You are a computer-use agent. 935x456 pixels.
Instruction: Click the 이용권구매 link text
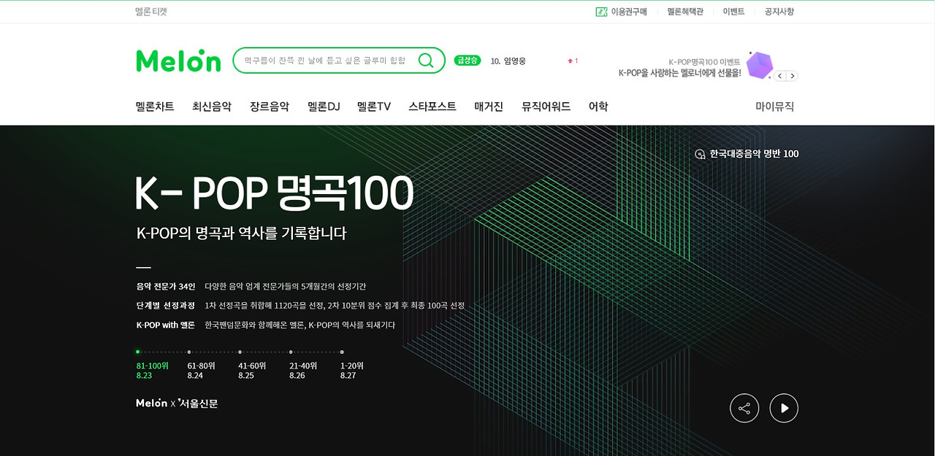point(629,12)
